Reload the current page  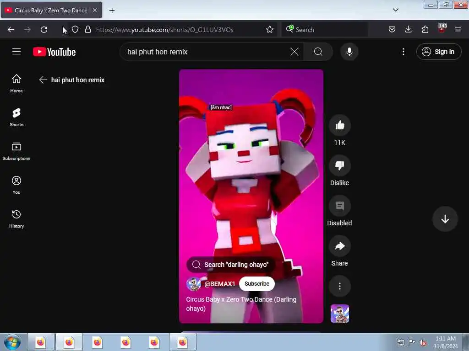click(x=44, y=30)
